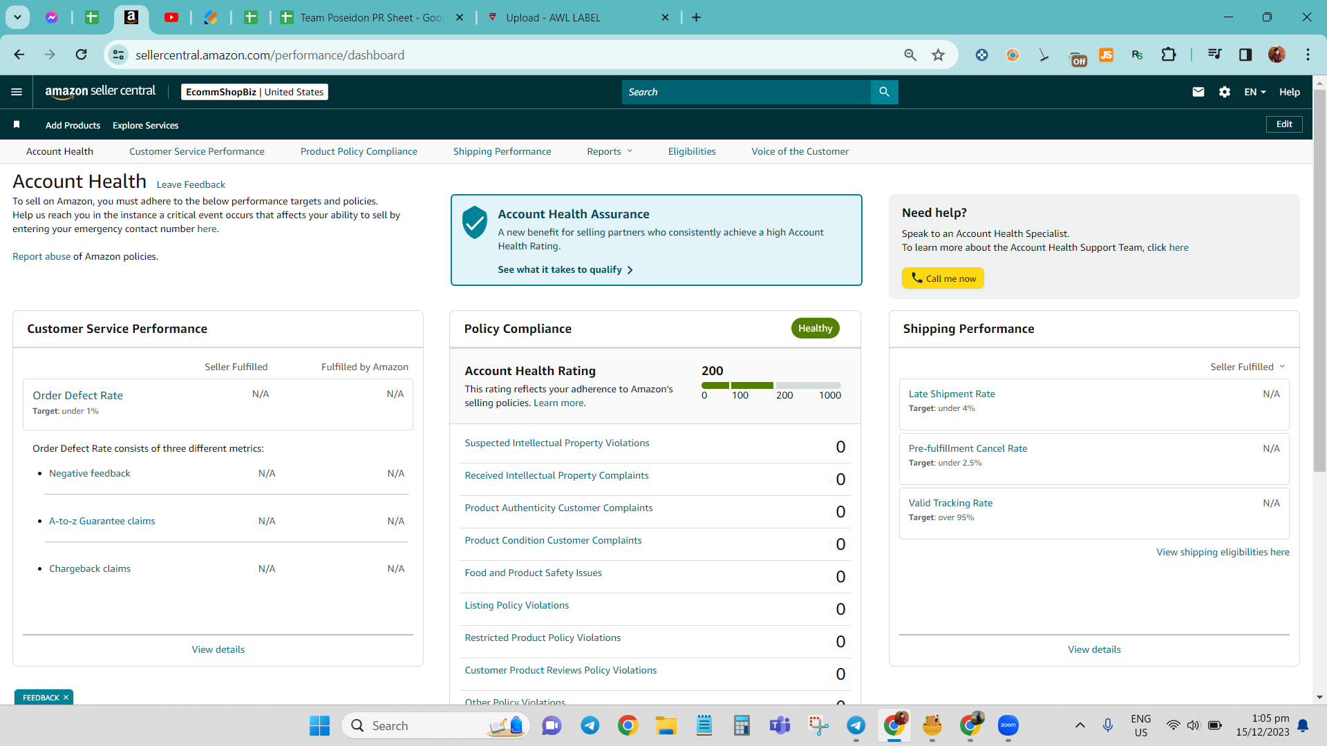
Task: Show hidden system tray icons
Action: [1080, 725]
